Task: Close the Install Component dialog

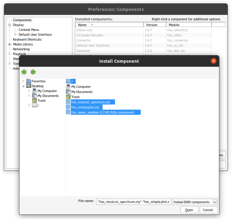Action: click(x=214, y=61)
